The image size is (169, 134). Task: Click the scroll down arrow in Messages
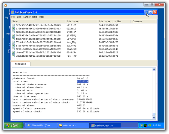coord(154,117)
